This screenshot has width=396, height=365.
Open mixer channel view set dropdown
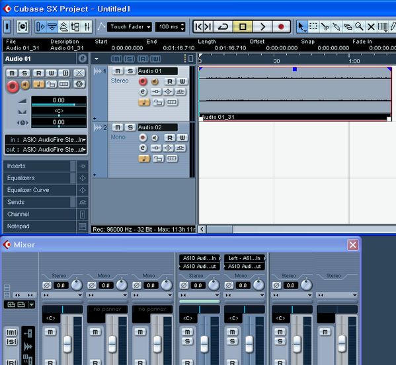pos(32,305)
